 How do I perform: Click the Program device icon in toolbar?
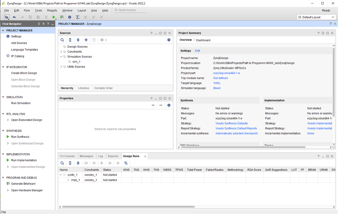62,17
